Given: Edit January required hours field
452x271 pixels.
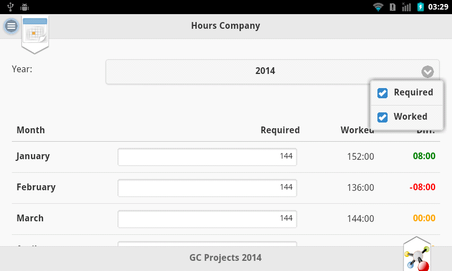Looking at the screenshot, I should tap(207, 156).
